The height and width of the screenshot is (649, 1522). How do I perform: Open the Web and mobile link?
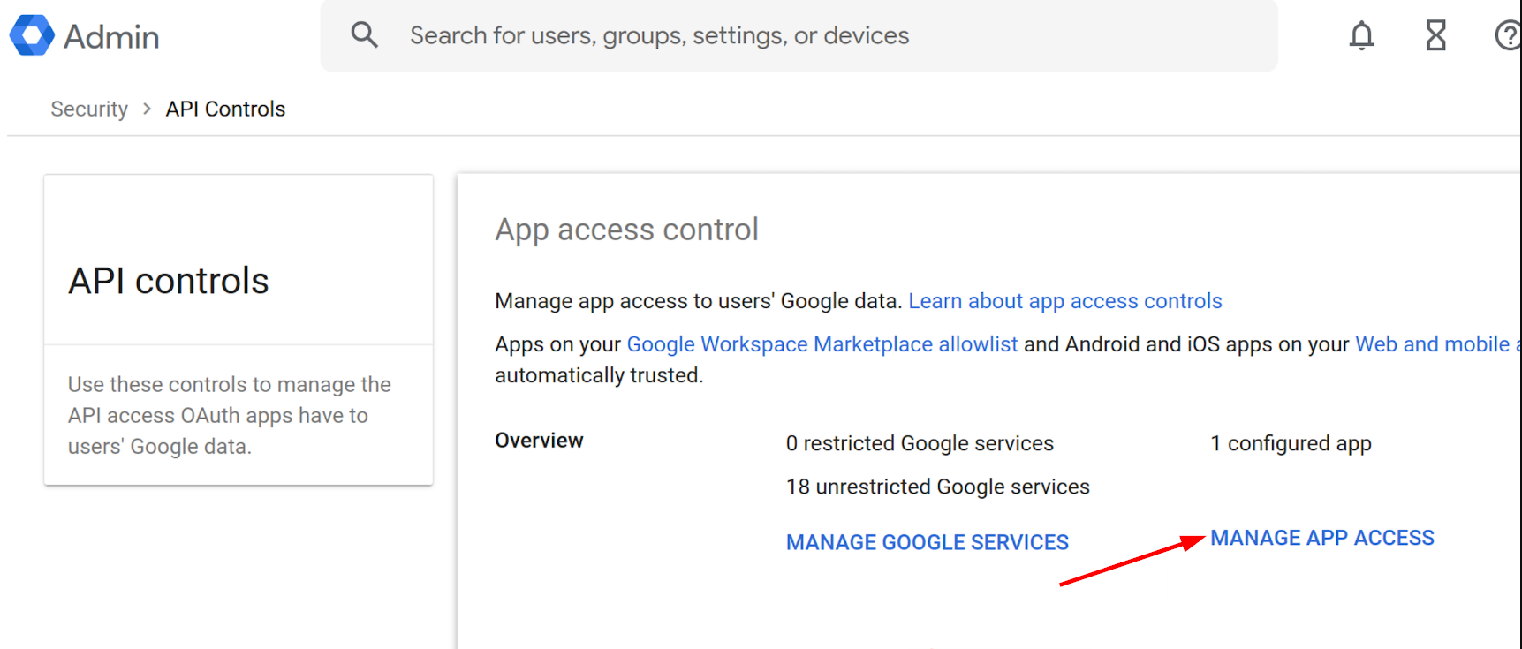click(x=1437, y=344)
